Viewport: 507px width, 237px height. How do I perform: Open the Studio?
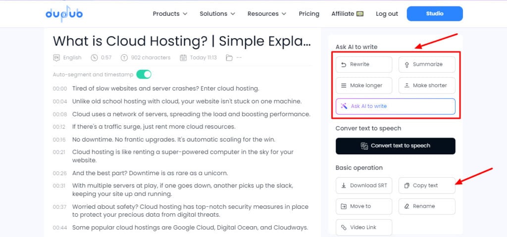[435, 14]
